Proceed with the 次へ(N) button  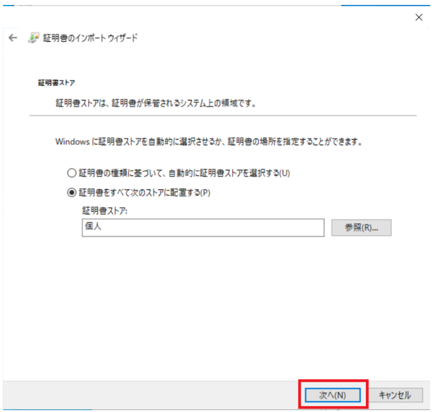point(333,395)
